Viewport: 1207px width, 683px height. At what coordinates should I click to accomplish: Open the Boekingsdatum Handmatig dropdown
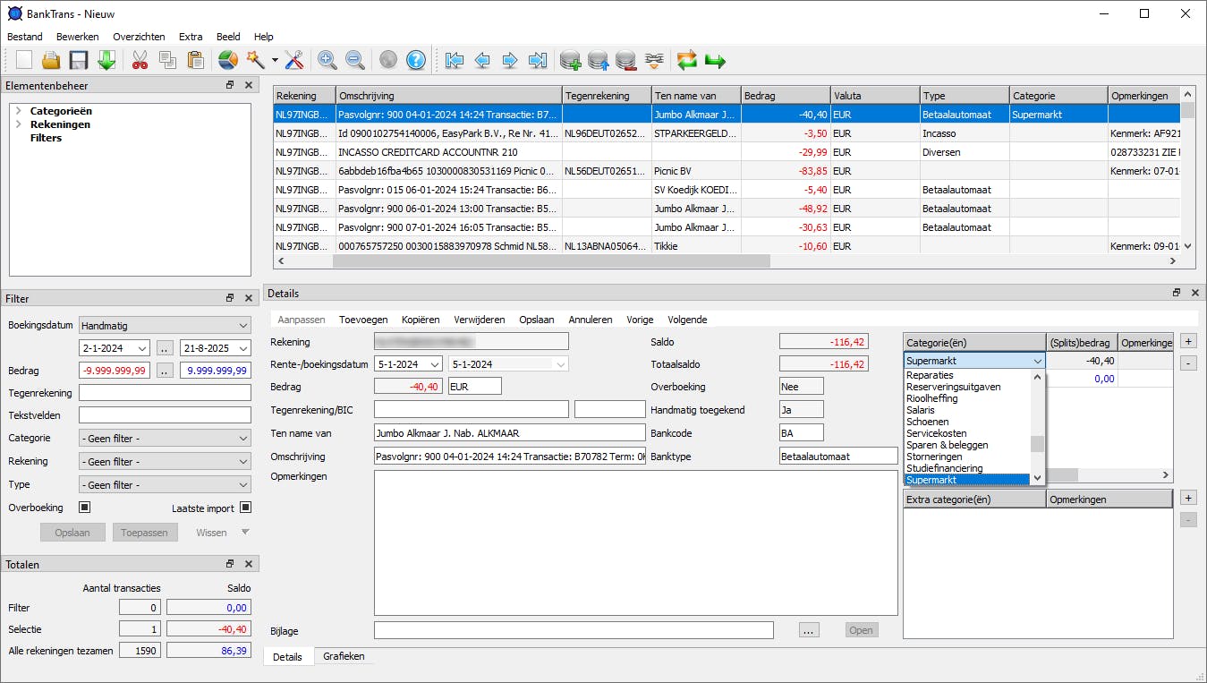point(165,326)
